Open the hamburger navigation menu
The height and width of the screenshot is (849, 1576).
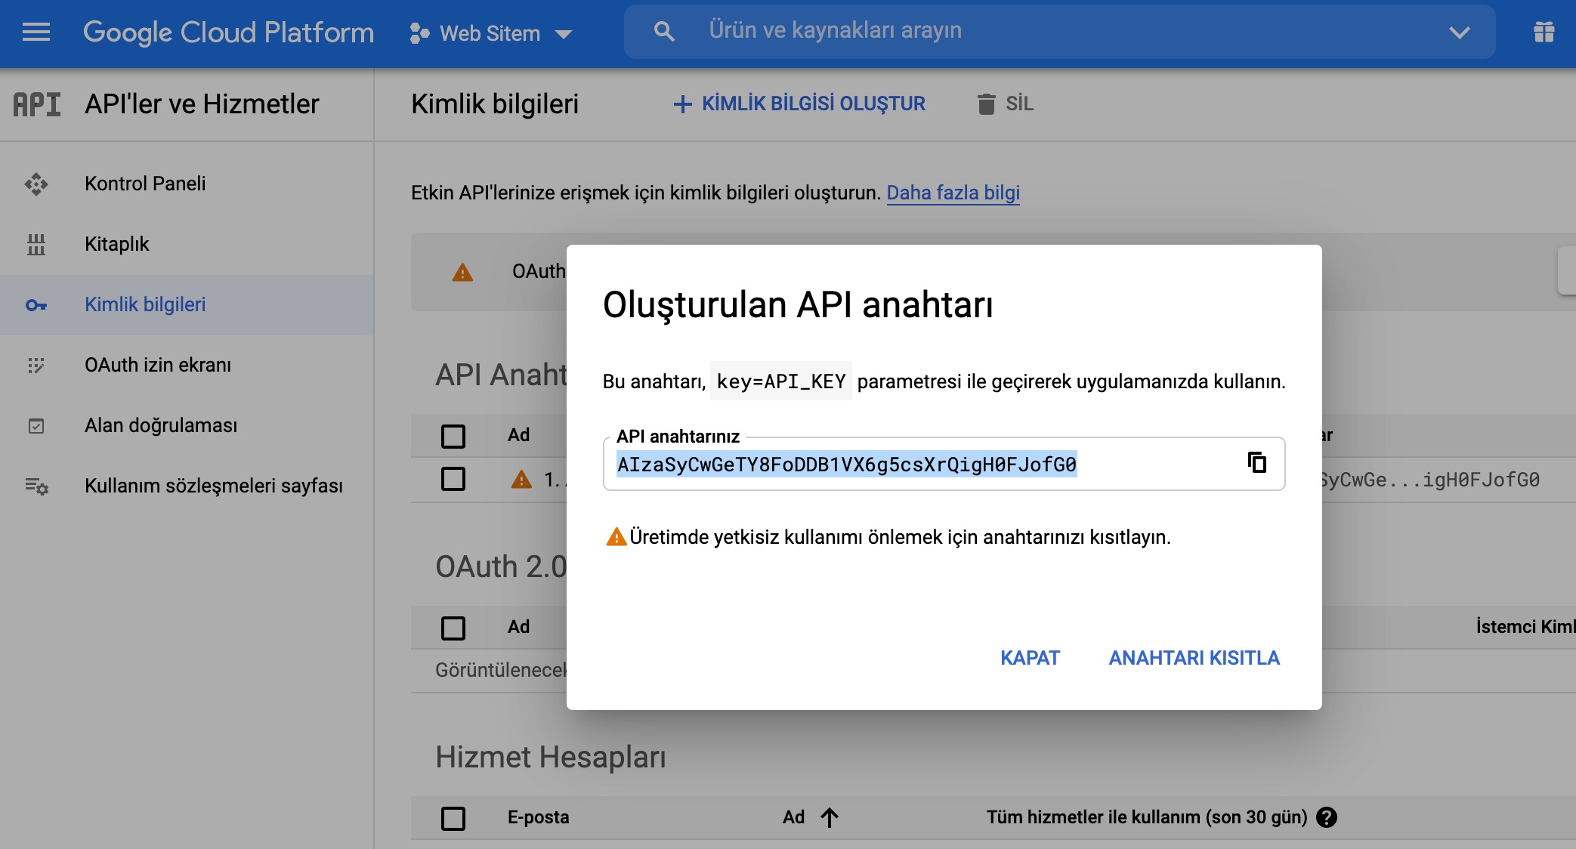click(36, 32)
